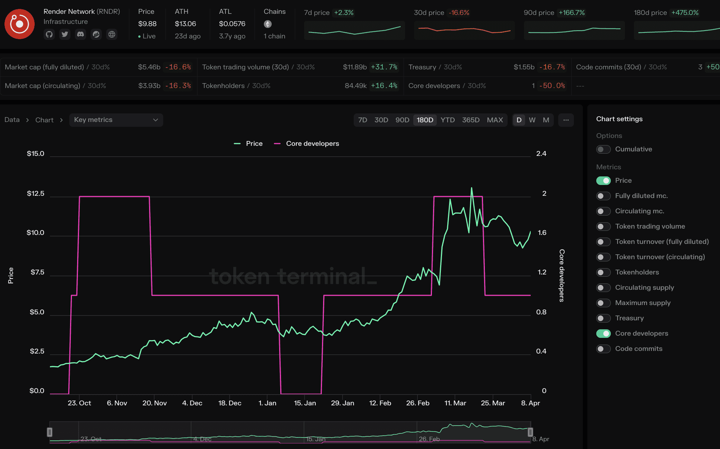
Task: Open the chart three-dots options menu
Action: 566,120
